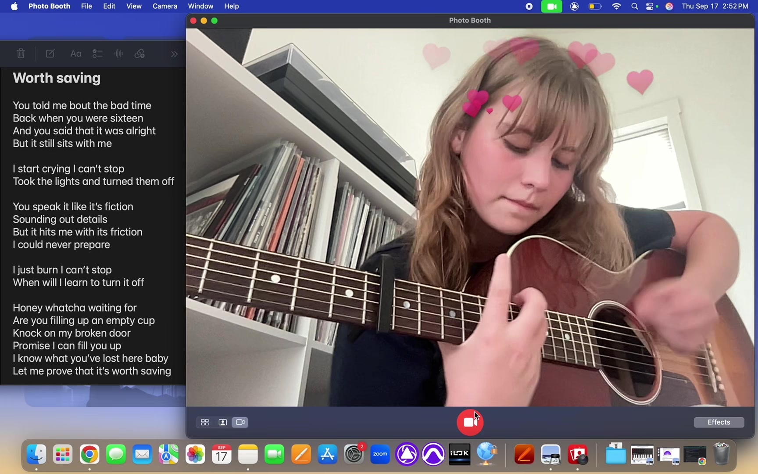Open iLok License Manager from the Dock

coord(460,454)
